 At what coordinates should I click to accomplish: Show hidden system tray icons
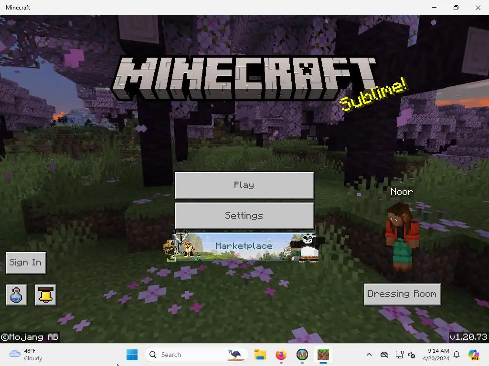tap(369, 355)
